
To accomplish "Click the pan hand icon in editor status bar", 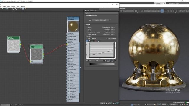I will click(107, 103).
